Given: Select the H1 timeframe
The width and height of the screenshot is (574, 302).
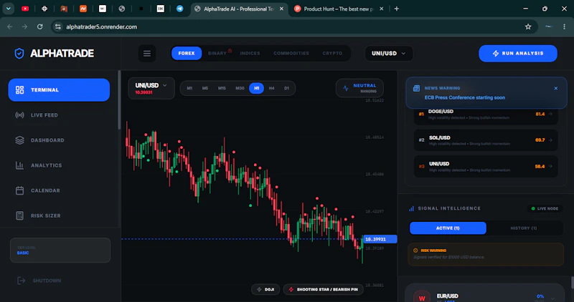Looking at the screenshot, I should click(x=256, y=88).
